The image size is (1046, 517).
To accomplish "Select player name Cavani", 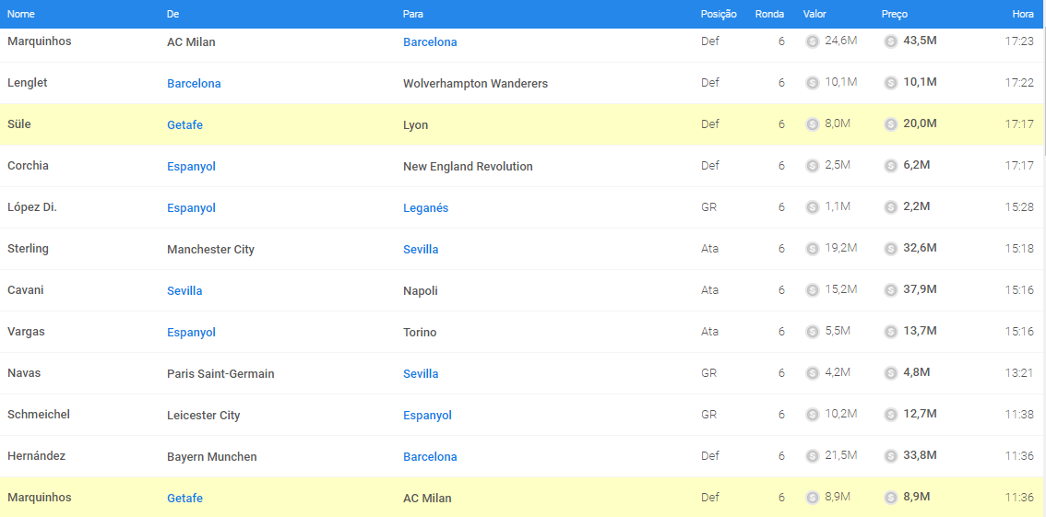I will (x=26, y=289).
